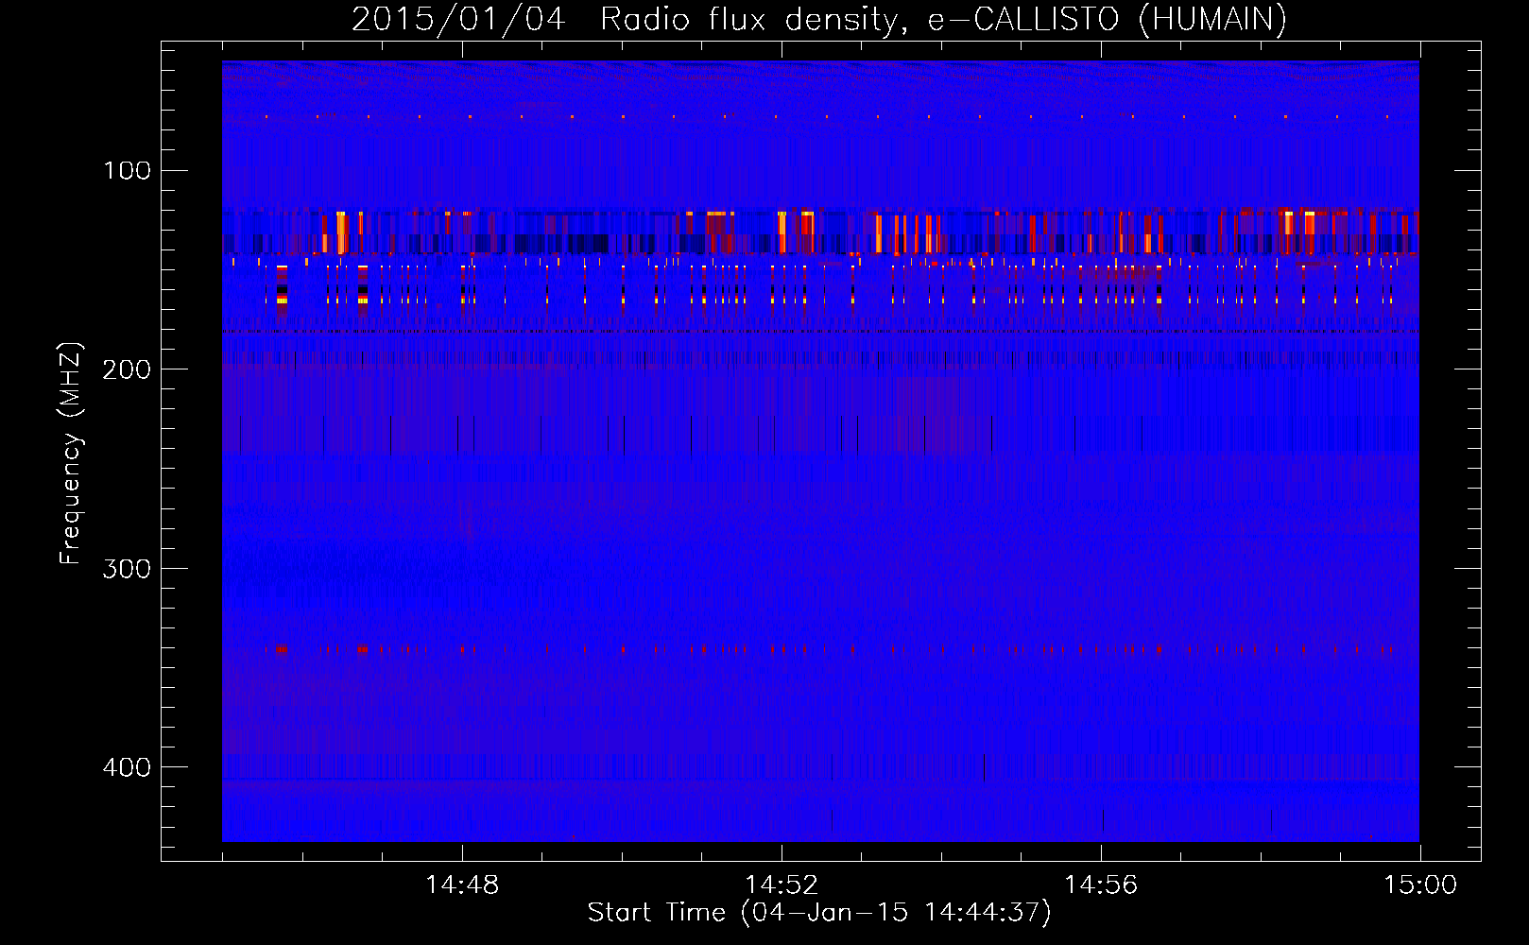The image size is (1529, 945).
Task: Click the 100 frequency tick label
Action: [128, 171]
